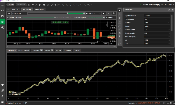Select the bottom rectangle tool in drawing toolbar
Viewport: 175px width, 105px height.
click(120, 44)
